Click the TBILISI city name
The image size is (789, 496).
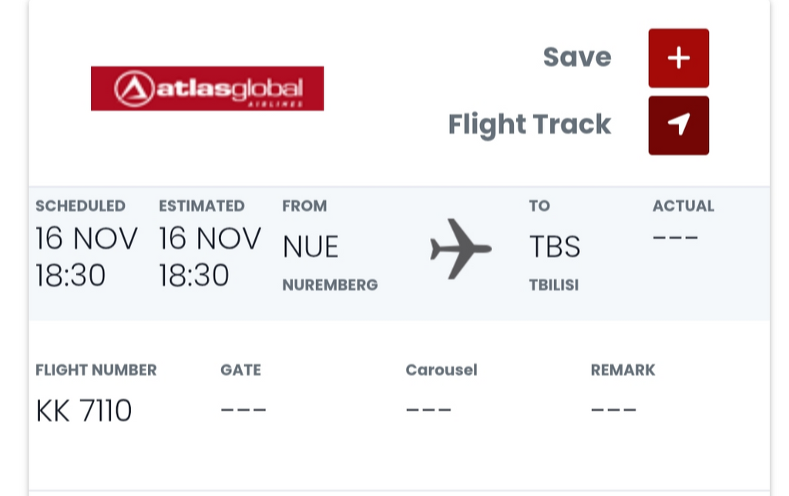[x=553, y=285]
